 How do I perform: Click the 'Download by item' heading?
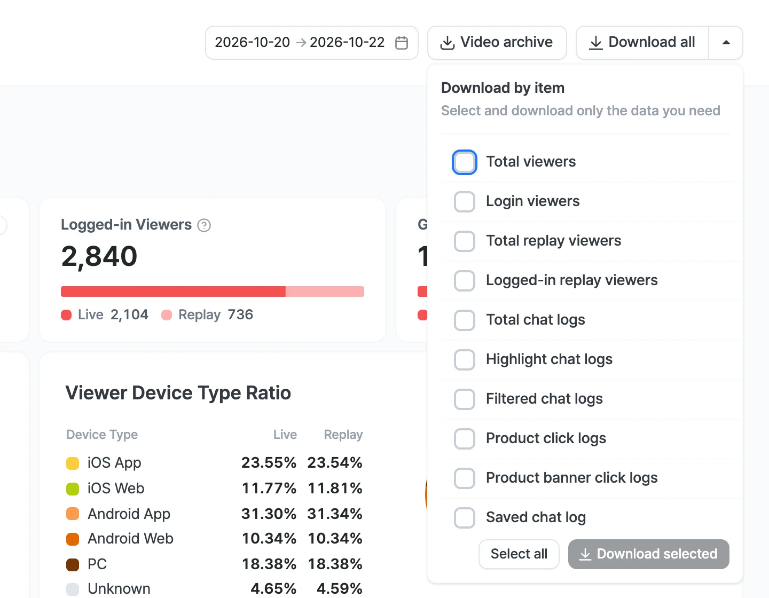(x=503, y=88)
